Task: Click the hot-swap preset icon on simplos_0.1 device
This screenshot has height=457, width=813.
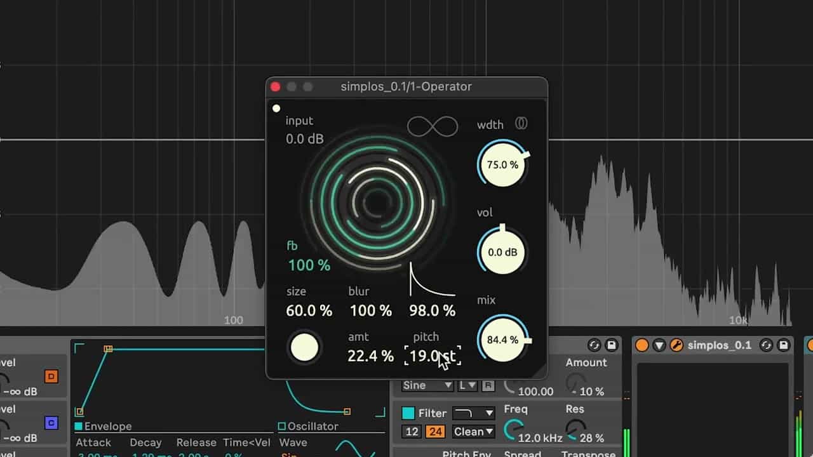Action: pos(767,345)
